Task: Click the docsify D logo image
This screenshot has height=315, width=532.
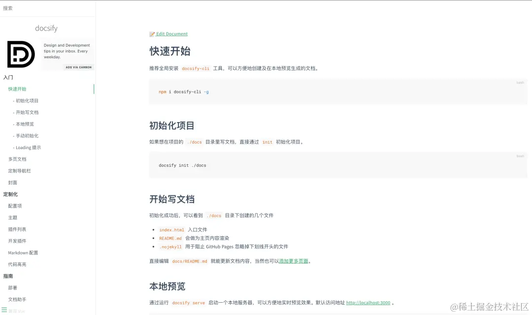Action: (x=20, y=54)
